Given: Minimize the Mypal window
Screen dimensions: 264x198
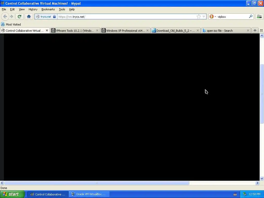Looking at the screenshot, I should pyautogui.click(x=249, y=3).
